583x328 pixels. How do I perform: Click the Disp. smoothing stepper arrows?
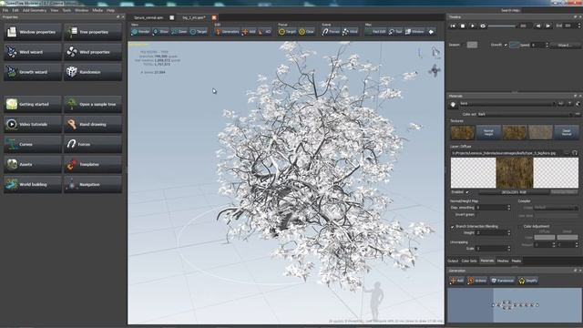[508, 208]
